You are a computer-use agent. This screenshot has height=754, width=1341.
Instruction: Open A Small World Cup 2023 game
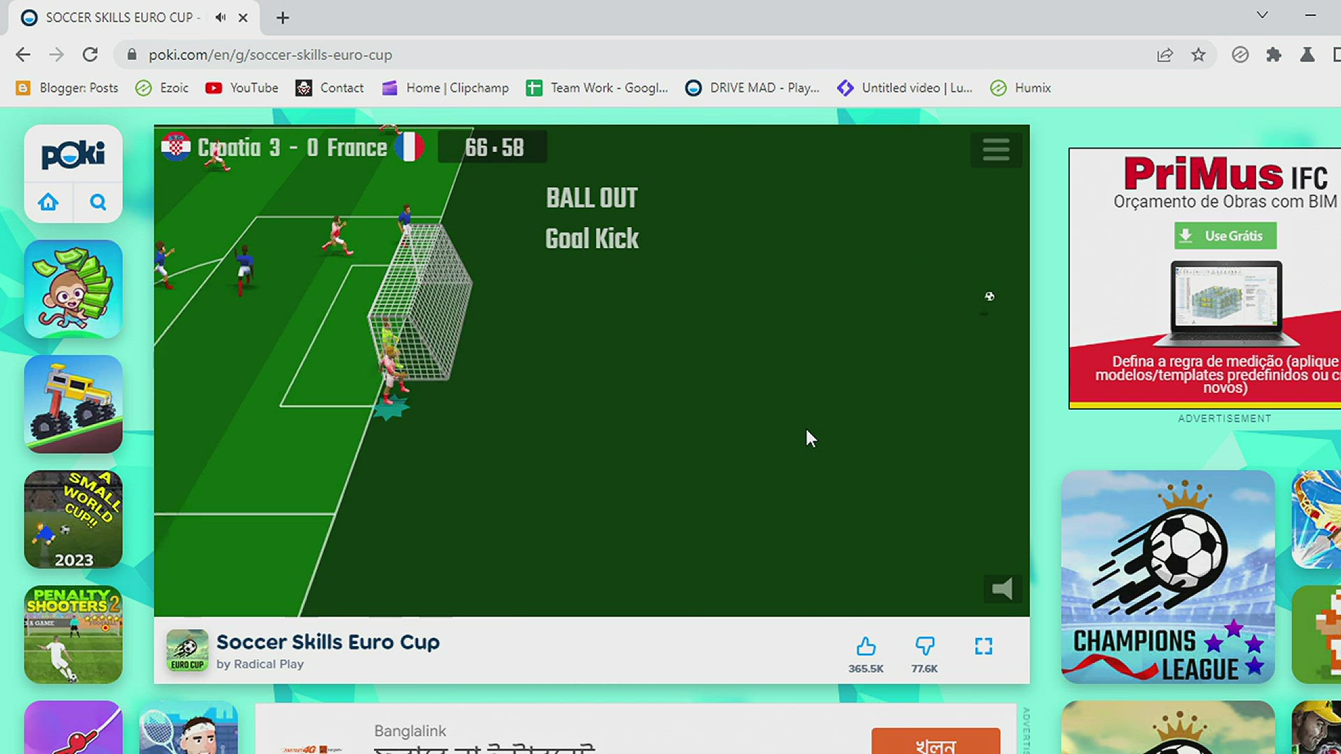(73, 519)
